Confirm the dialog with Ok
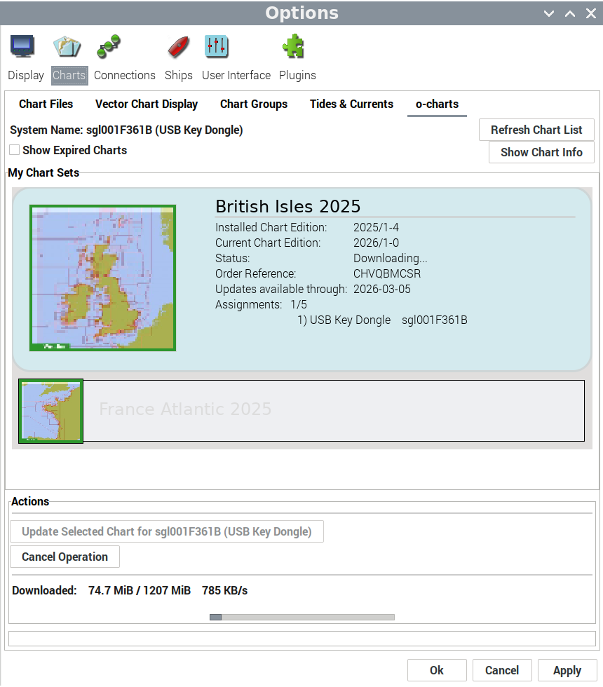Screen dimensions: 603x687 pyautogui.click(x=436, y=670)
